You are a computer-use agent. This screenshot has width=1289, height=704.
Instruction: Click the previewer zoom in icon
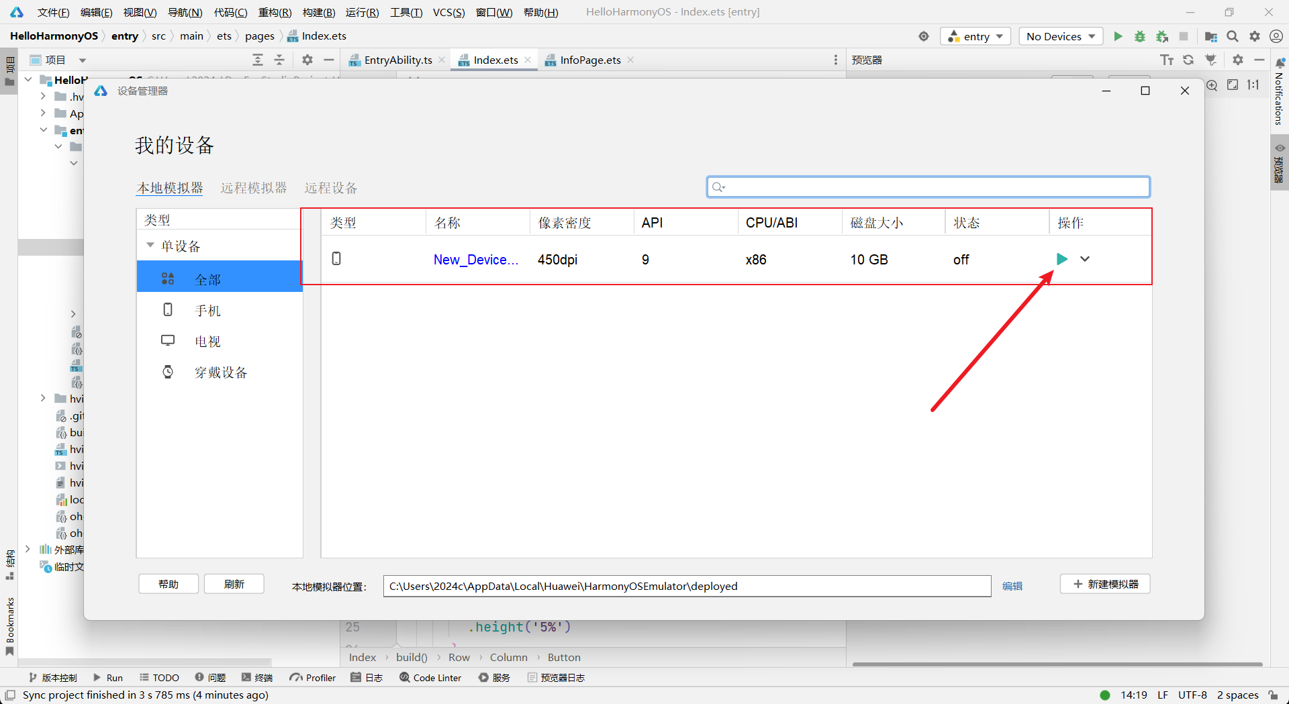1211,85
